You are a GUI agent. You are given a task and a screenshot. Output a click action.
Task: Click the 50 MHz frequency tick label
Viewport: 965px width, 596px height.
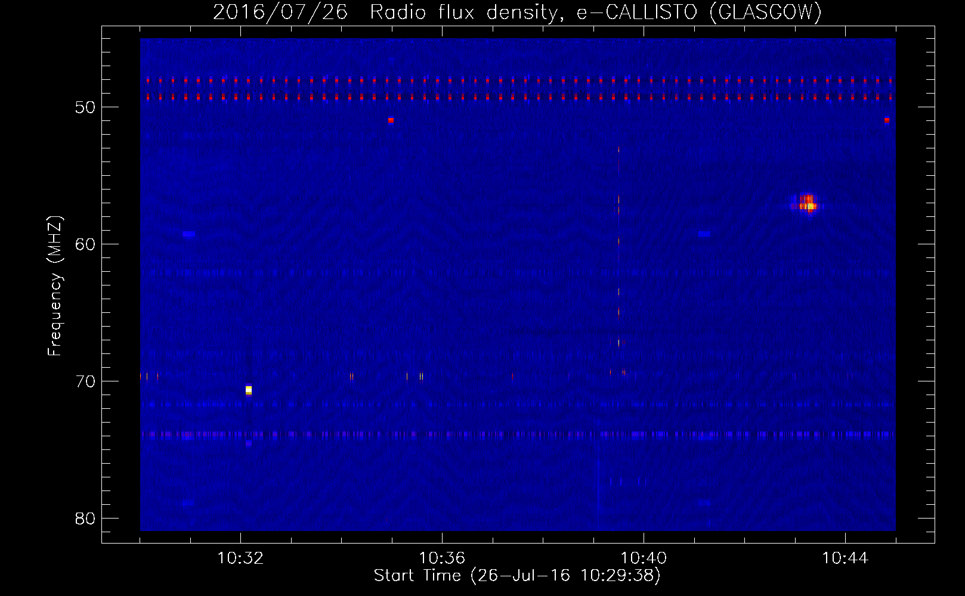(x=85, y=107)
